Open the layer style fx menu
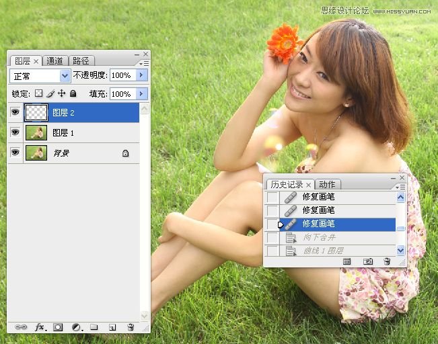 point(40,327)
